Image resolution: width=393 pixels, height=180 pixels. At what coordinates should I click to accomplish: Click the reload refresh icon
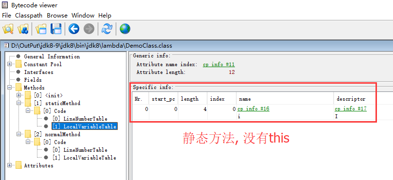point(107,29)
